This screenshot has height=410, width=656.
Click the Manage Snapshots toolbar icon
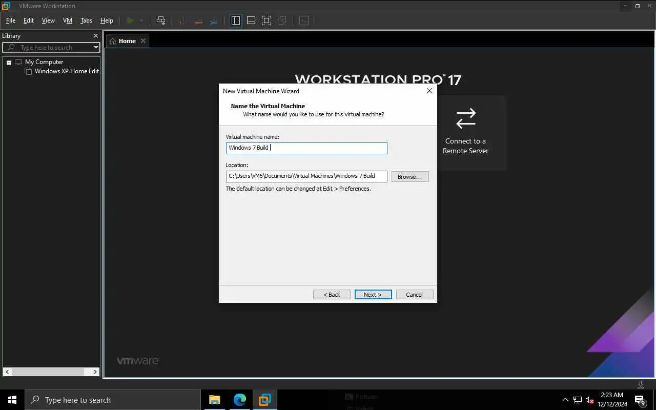point(214,20)
